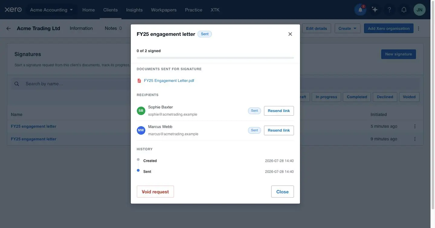Viewport: 435px width, 228px height.
Task: Switch to the Notes tab
Action: [x=113, y=28]
